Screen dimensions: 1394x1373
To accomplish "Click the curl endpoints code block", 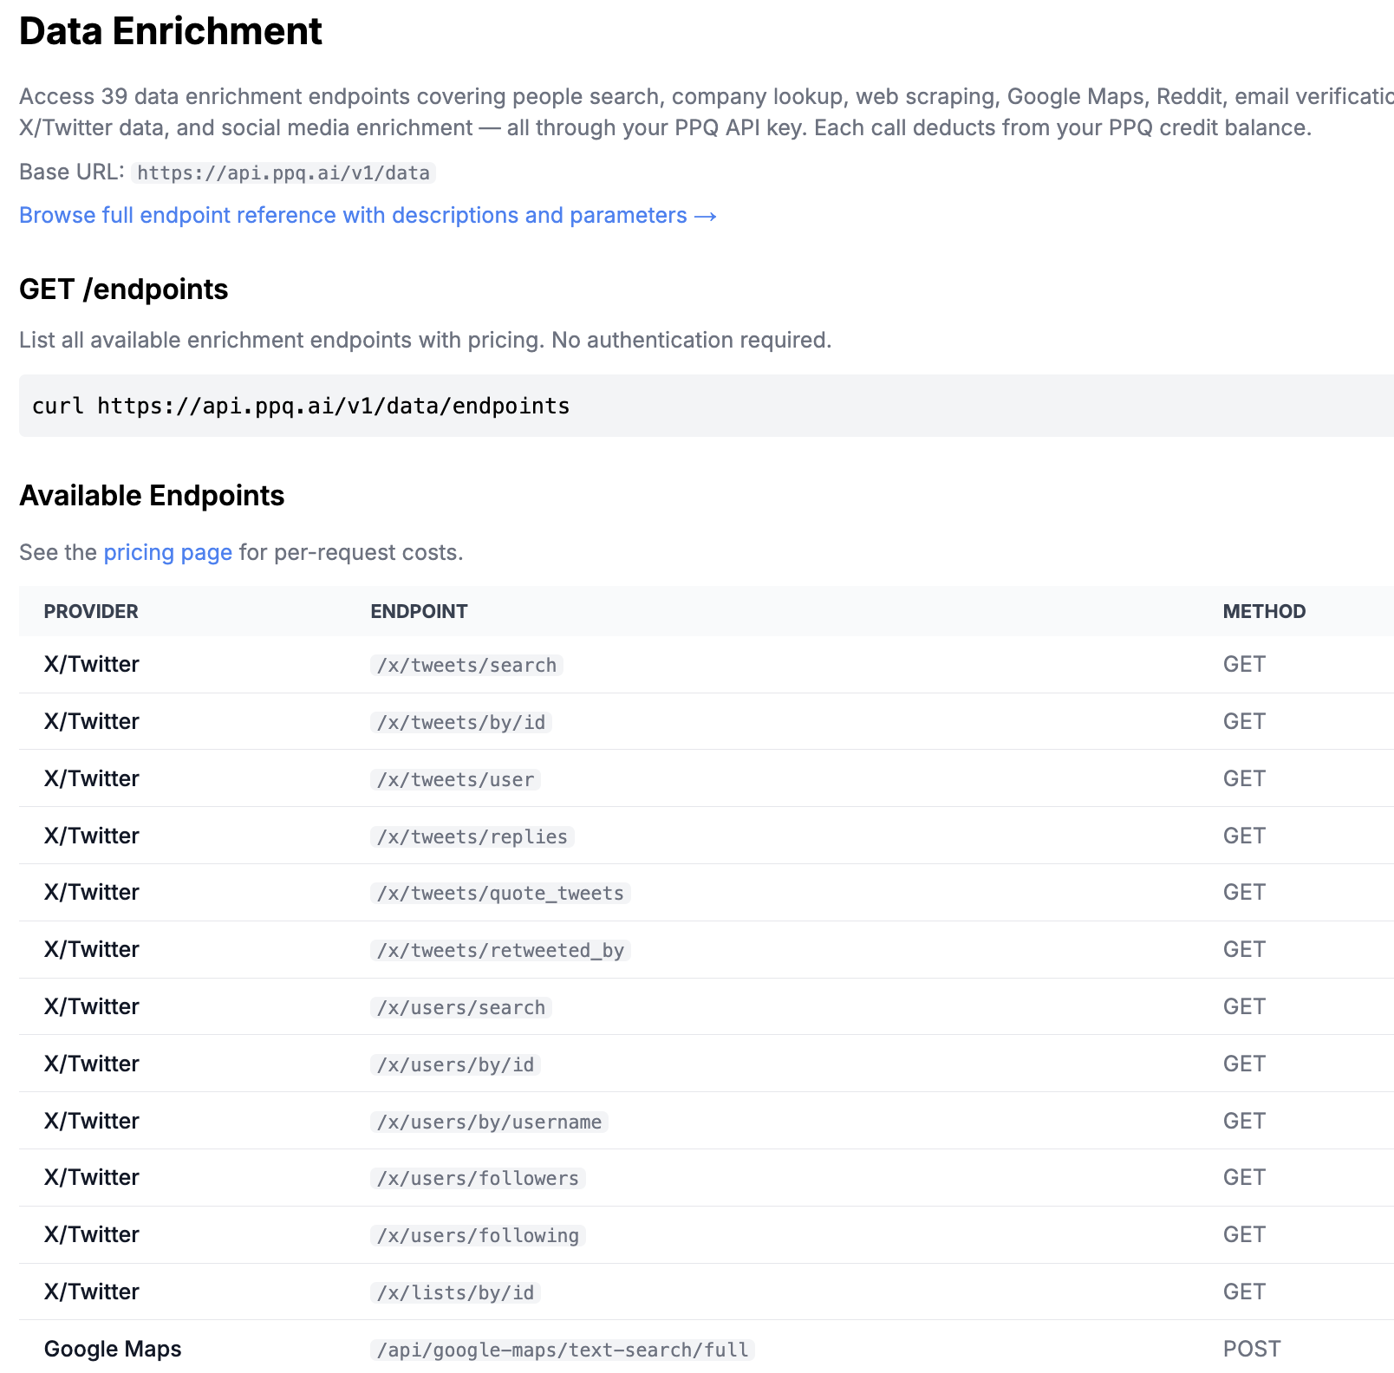I will pyautogui.click(x=300, y=406).
